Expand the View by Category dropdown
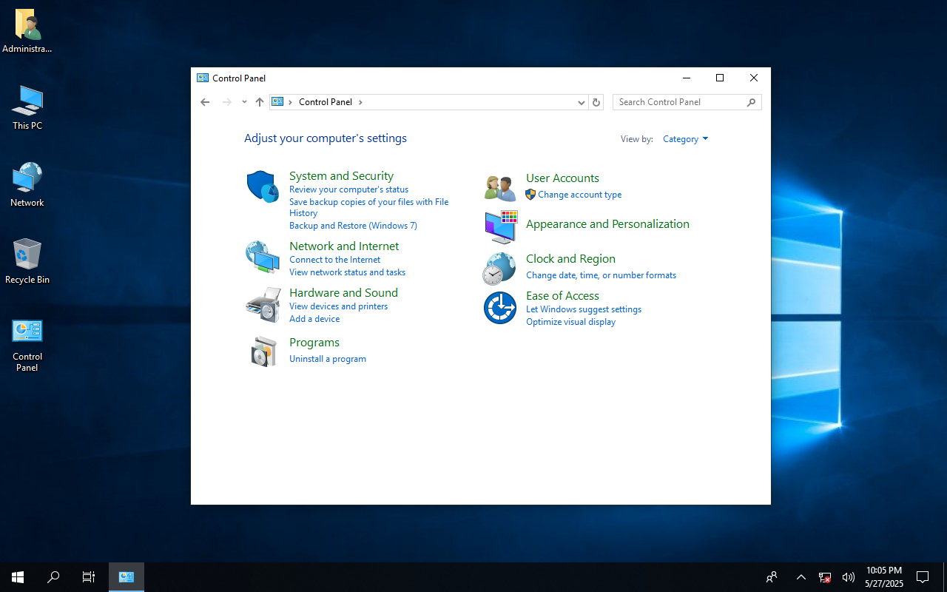The width and height of the screenshot is (947, 592). click(685, 139)
